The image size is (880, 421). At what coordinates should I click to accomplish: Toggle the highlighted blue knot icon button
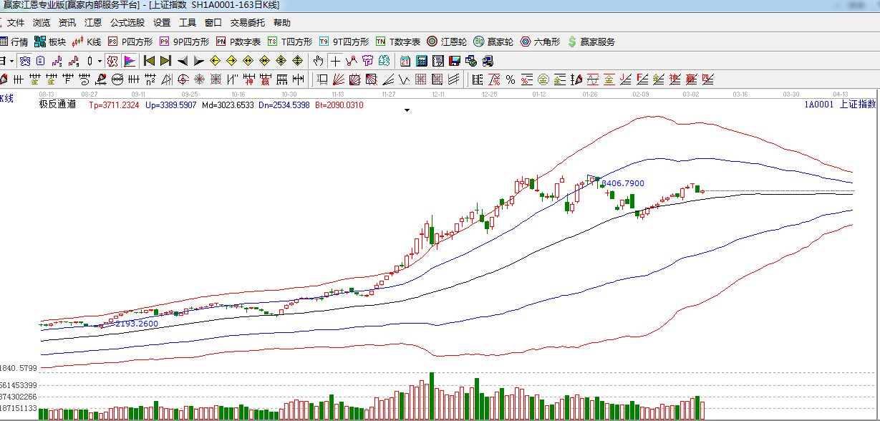26,60
